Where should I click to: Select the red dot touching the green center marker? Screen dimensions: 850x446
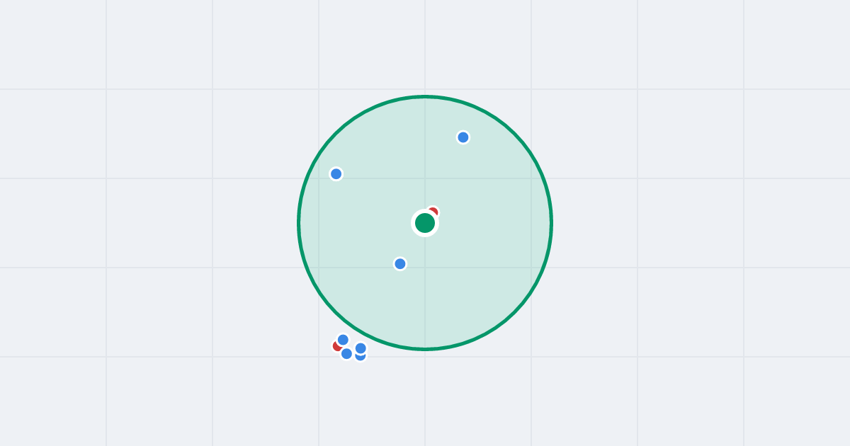coord(433,211)
